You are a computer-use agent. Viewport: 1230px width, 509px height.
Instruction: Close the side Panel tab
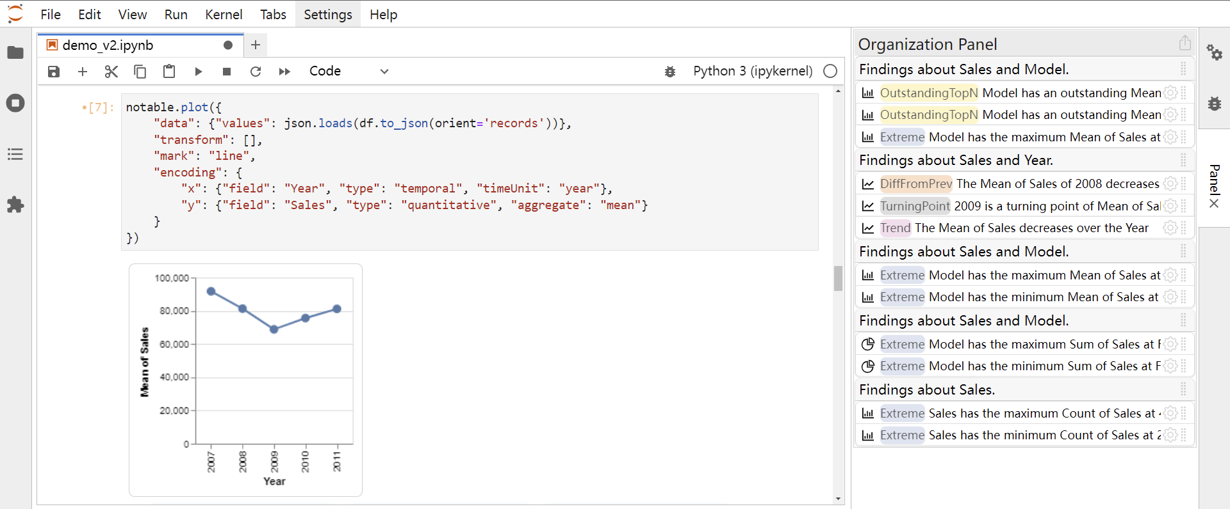(1214, 204)
